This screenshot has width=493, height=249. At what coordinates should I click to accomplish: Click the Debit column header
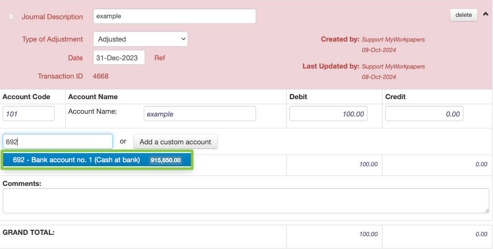(x=298, y=97)
